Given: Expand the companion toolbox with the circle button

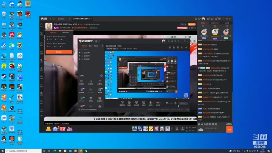Looking at the screenshot, I should pyautogui.click(x=101, y=75).
